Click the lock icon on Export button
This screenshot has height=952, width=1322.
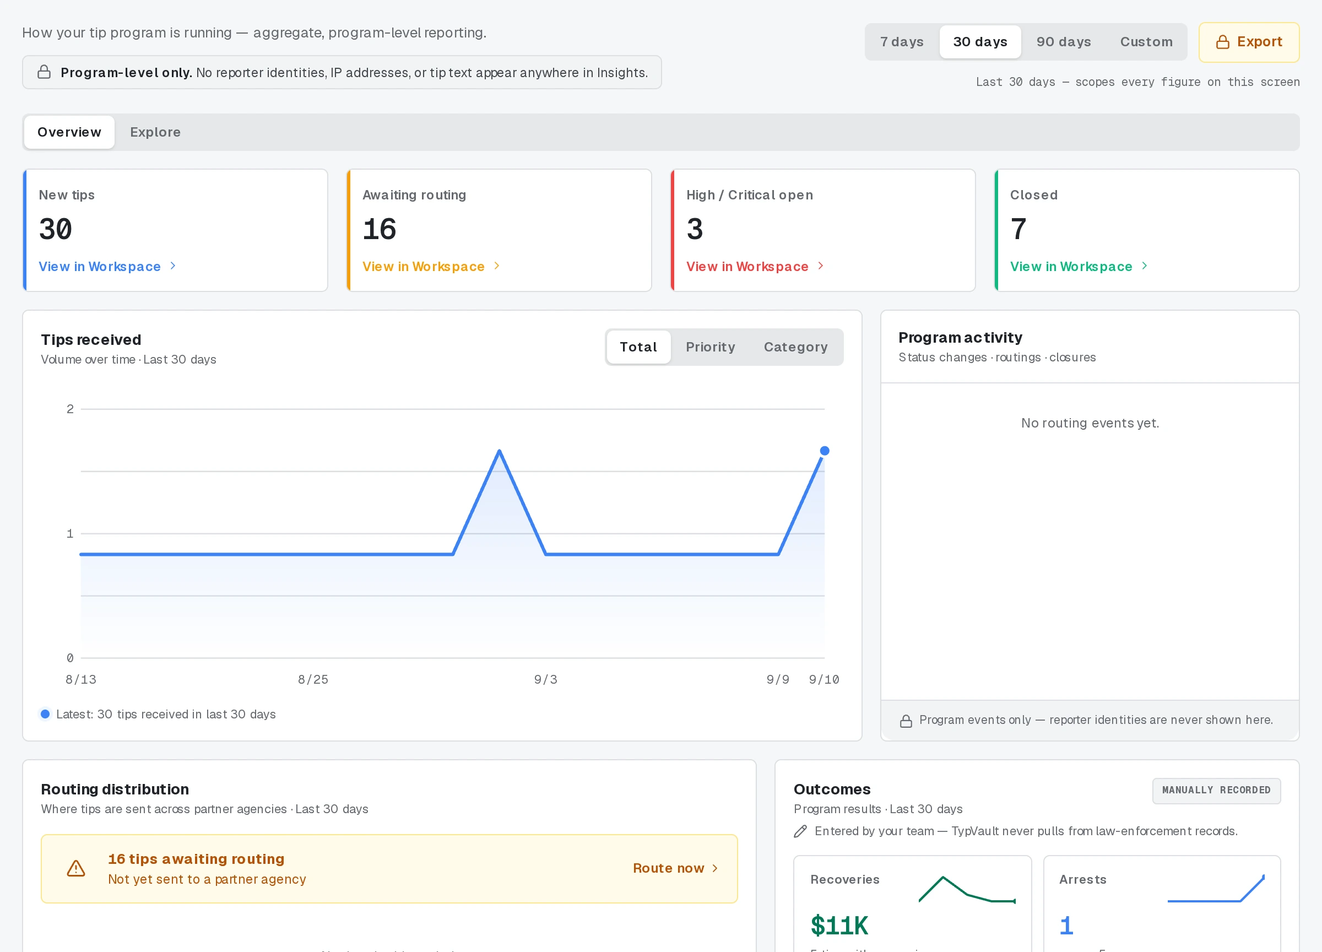pos(1222,42)
